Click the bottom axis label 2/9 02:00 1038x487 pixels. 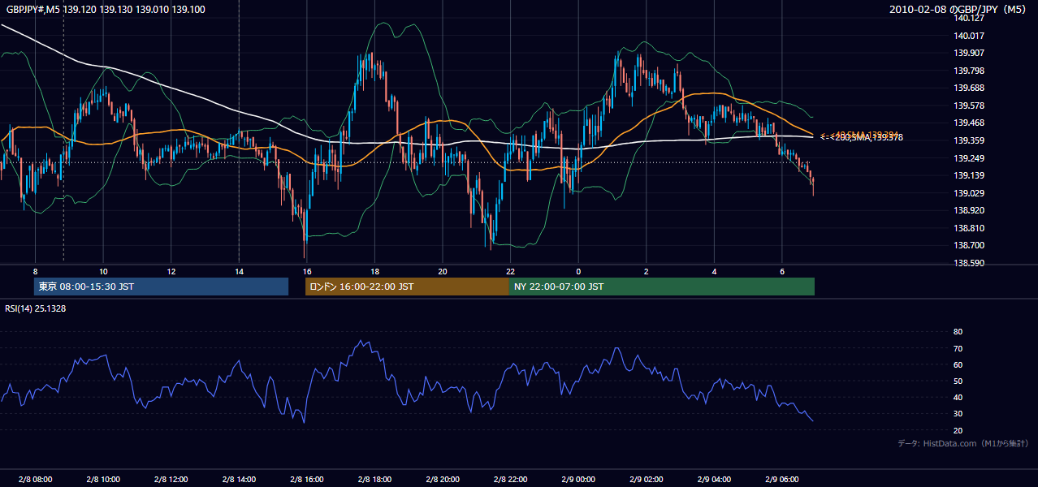[x=647, y=479]
